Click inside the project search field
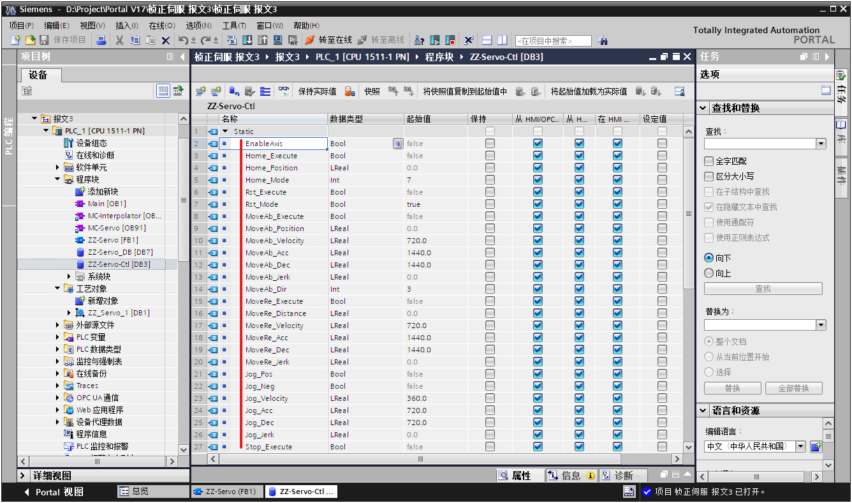Viewport: 852px width, 503px height. coord(554,40)
